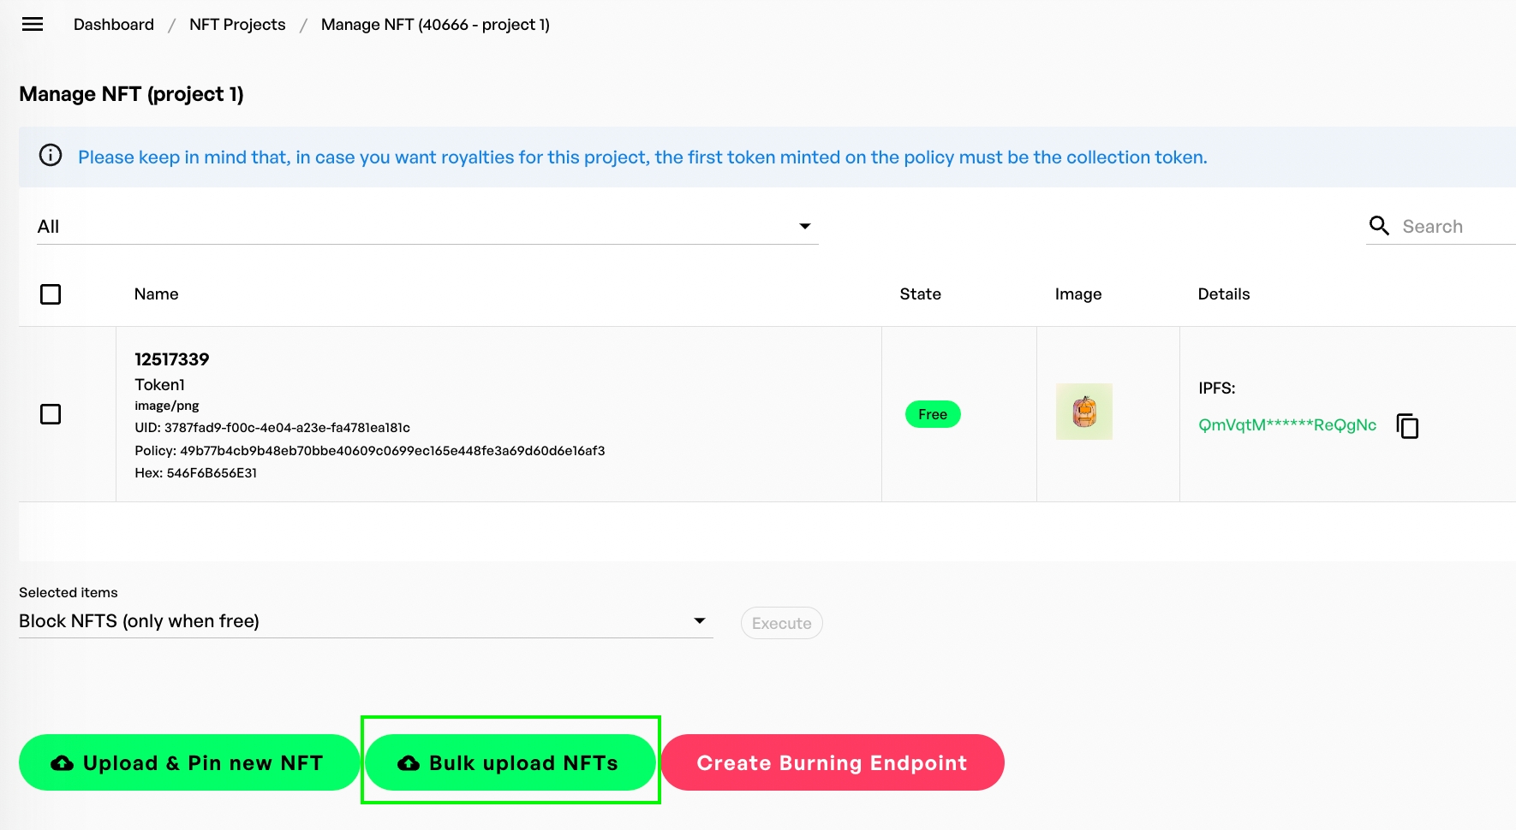
Task: Go to Dashboard breadcrumb
Action: coord(114,25)
